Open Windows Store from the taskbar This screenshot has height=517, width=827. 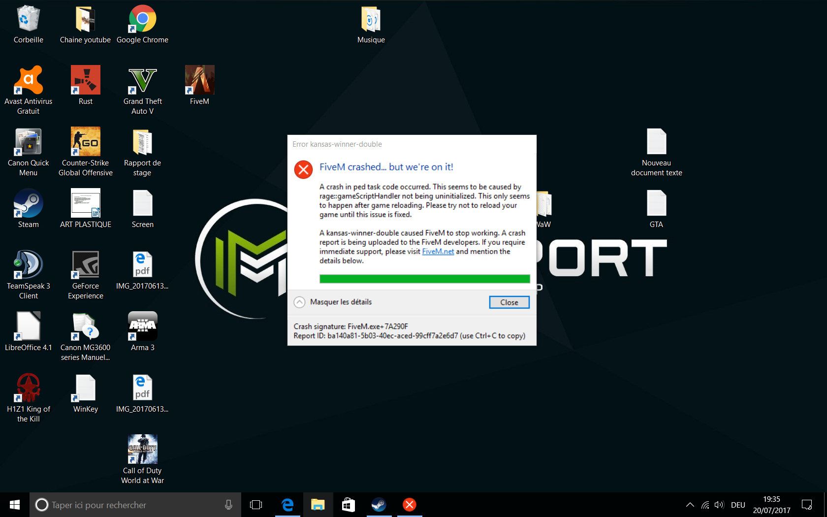pos(349,505)
